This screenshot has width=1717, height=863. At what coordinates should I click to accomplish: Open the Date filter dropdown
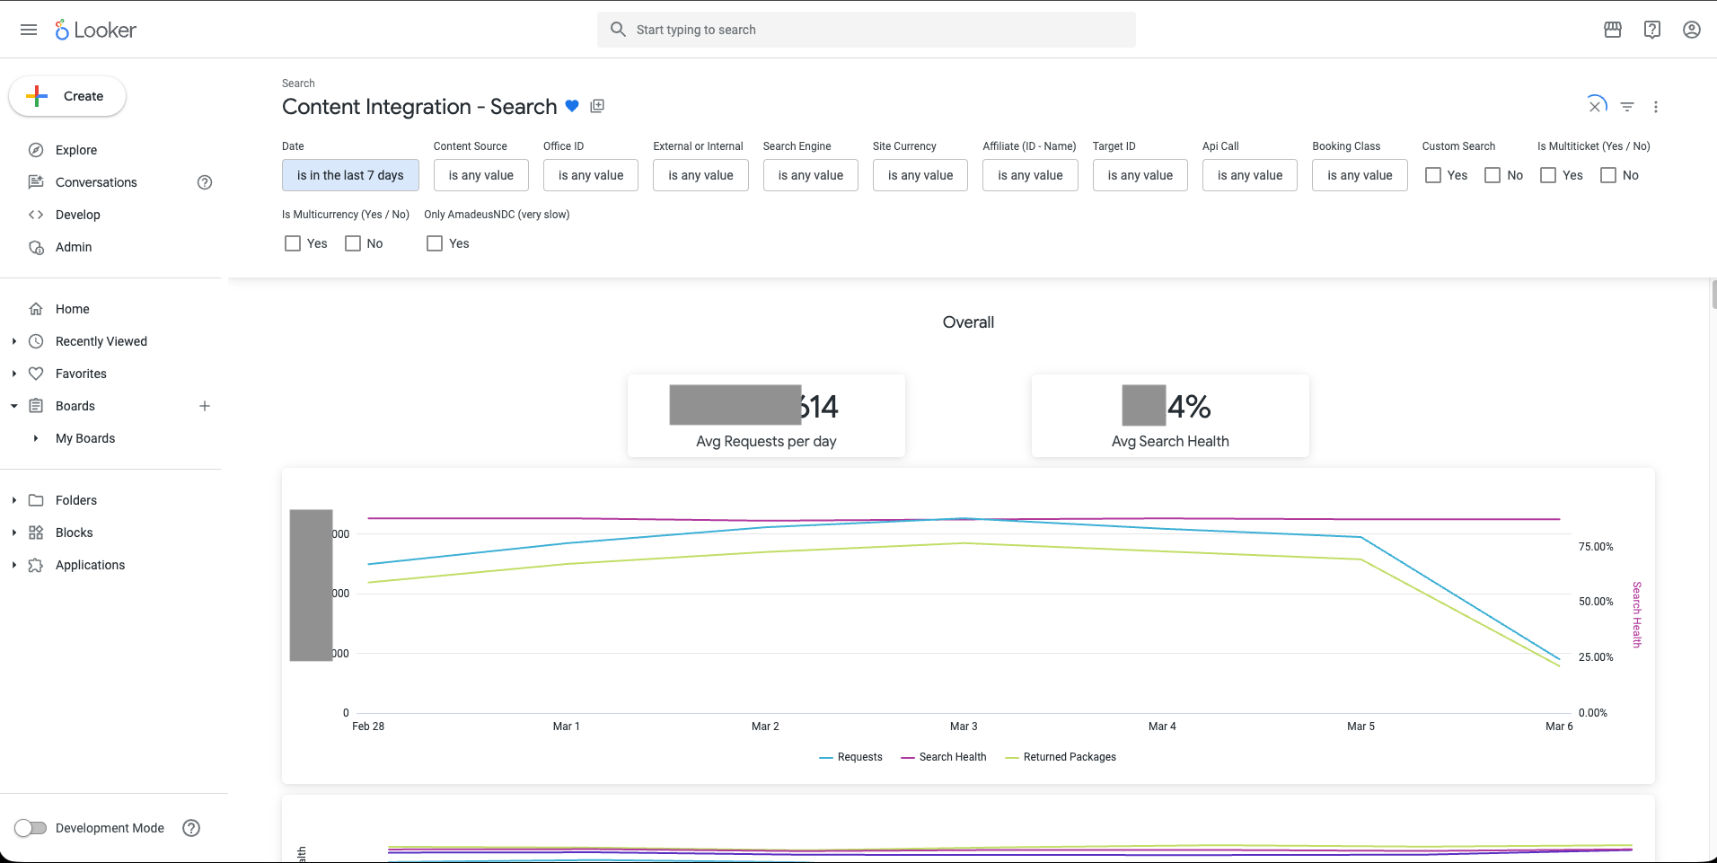tap(350, 175)
